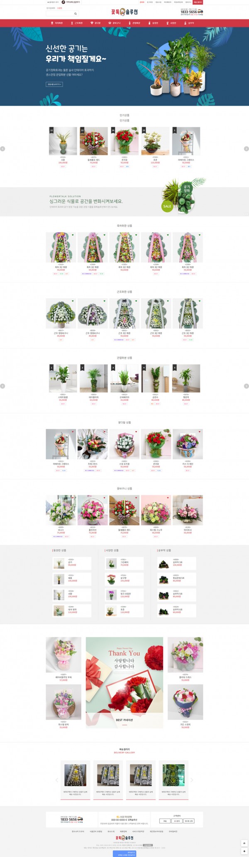Toggle wishlist heart on first 근조화환 product
249x857 pixels.
click(73, 301)
